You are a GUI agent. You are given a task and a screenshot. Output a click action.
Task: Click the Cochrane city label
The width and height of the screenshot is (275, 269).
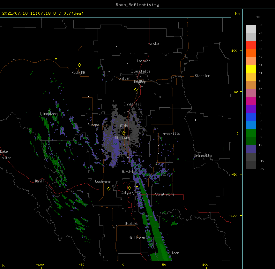click(x=103, y=181)
